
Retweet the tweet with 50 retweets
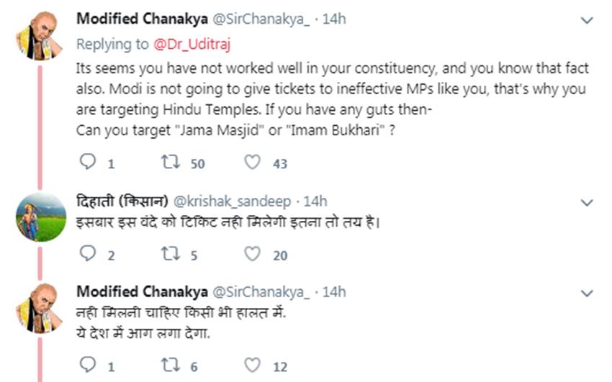pos(171,163)
